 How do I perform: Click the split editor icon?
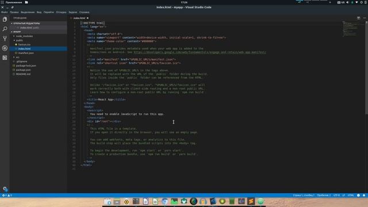click(x=358, y=18)
